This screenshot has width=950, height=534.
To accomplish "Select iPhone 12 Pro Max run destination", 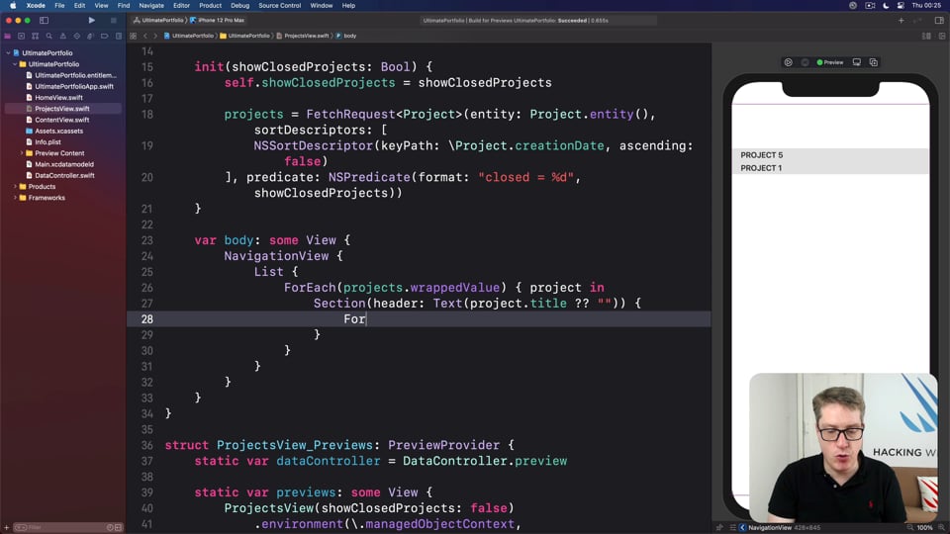I will (217, 20).
